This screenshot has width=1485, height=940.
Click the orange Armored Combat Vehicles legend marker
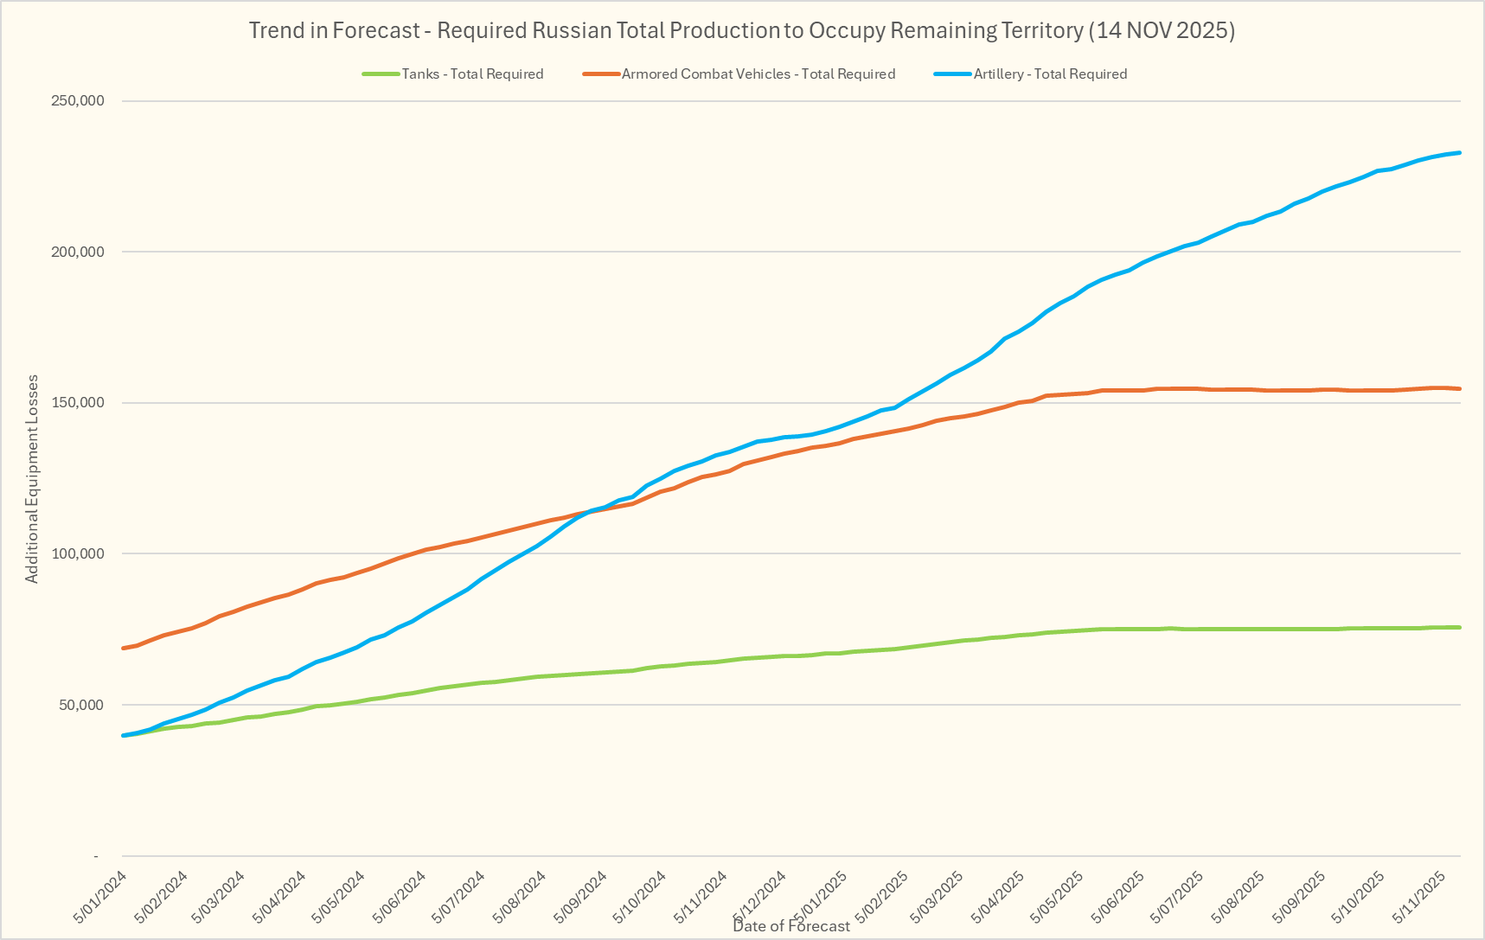coord(601,74)
